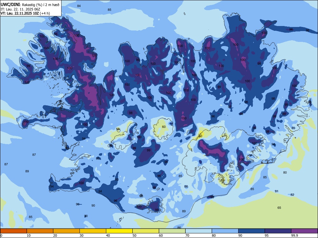Click the '81' humidity value off the southeast coast
Screen dimensions: 318x238
277,191
